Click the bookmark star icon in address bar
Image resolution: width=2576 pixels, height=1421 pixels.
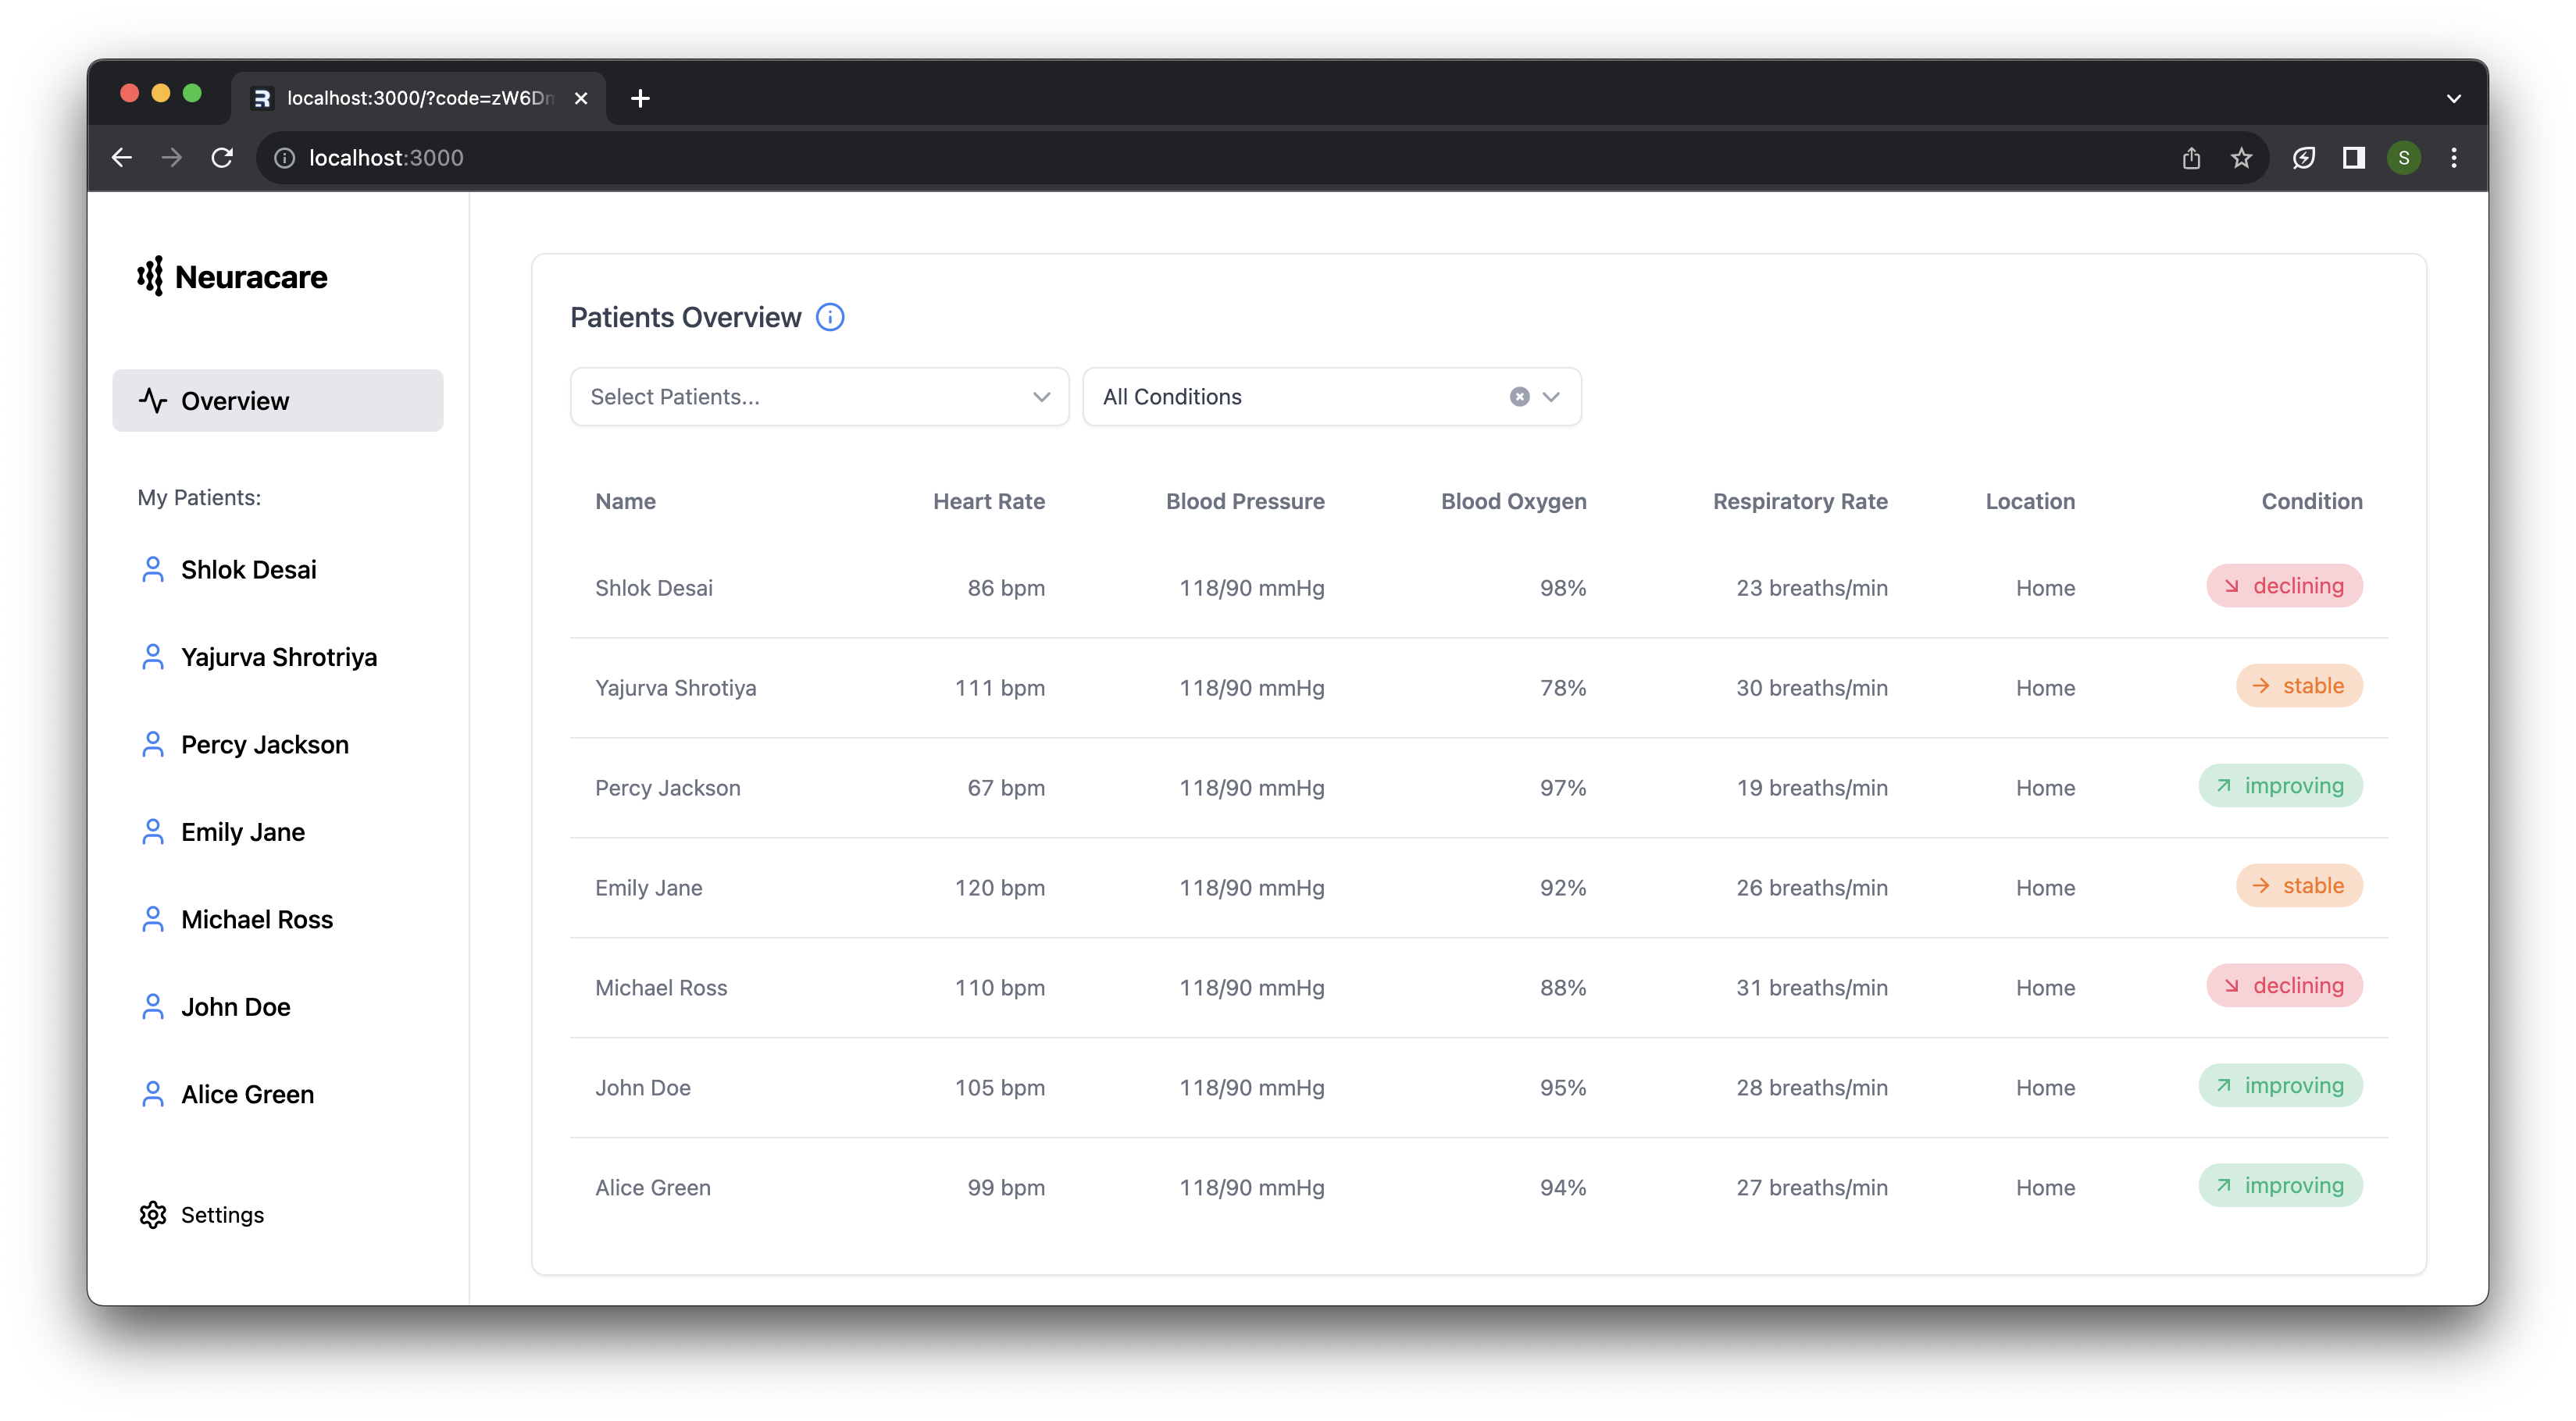(2241, 158)
